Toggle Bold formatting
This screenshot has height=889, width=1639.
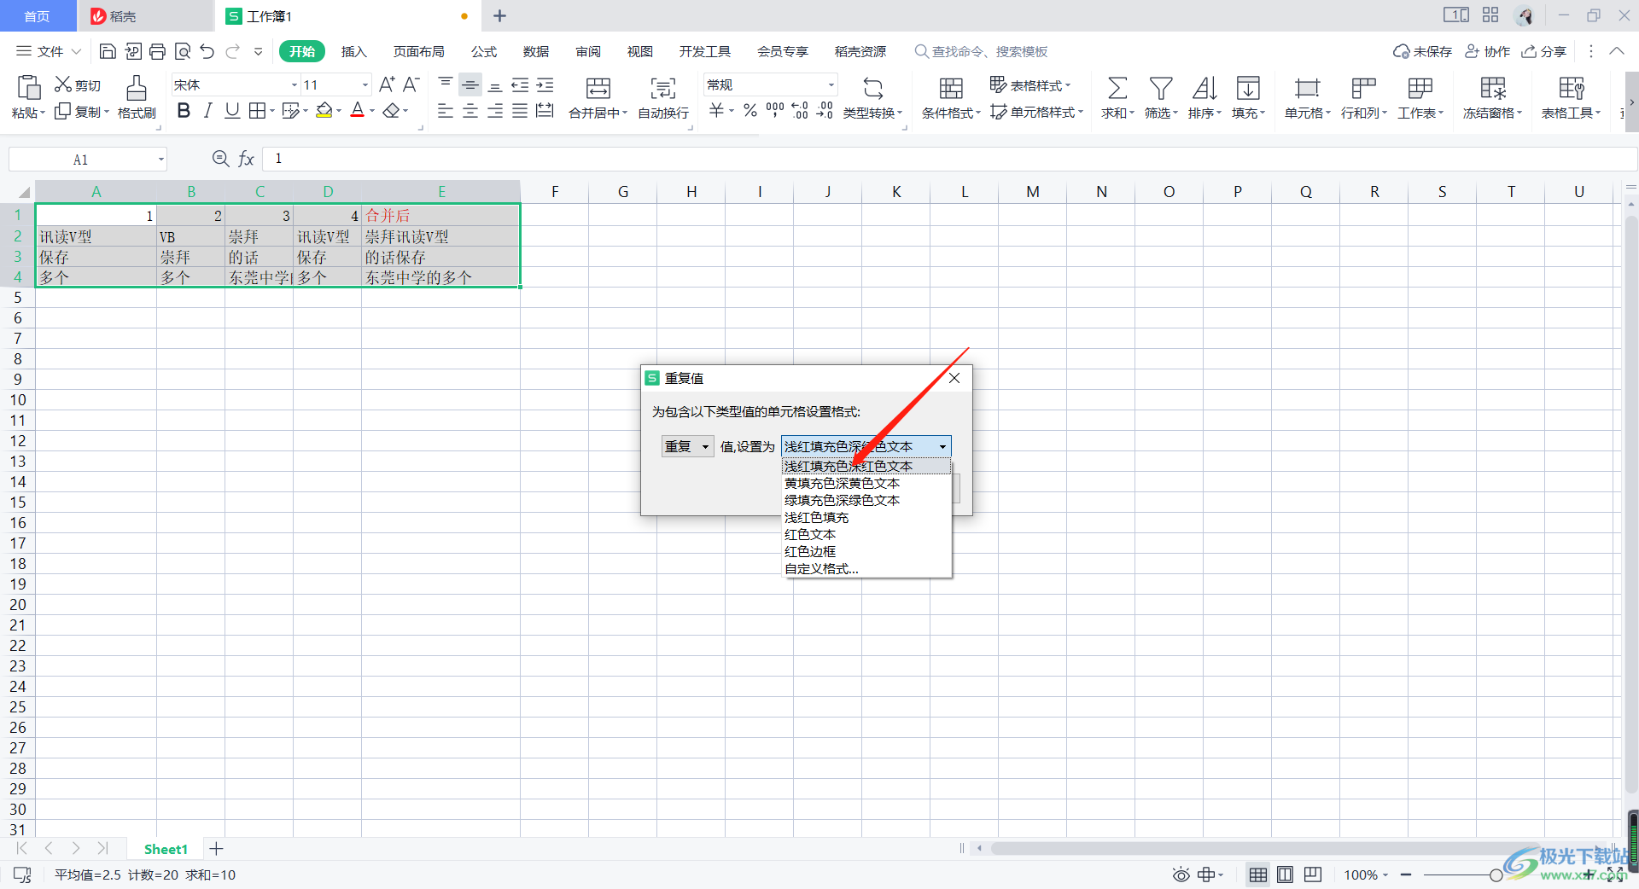click(x=183, y=110)
